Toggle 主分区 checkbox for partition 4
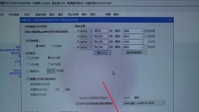This screenshot has height=112, width=199. click(x=150, y=47)
